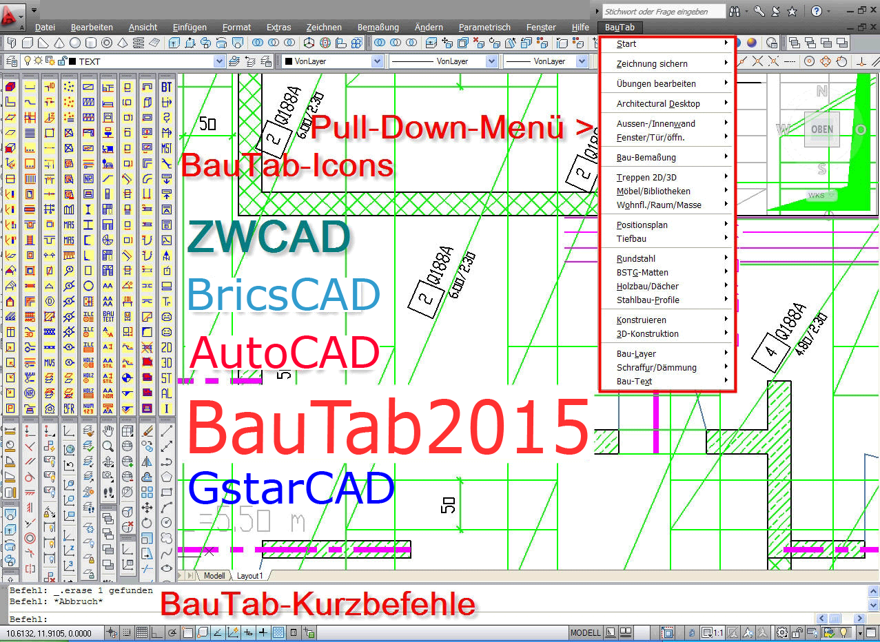Viewport: 880px width, 642px height.
Task: Click Schraffur/Dämmung menu entry
Action: 668,367
